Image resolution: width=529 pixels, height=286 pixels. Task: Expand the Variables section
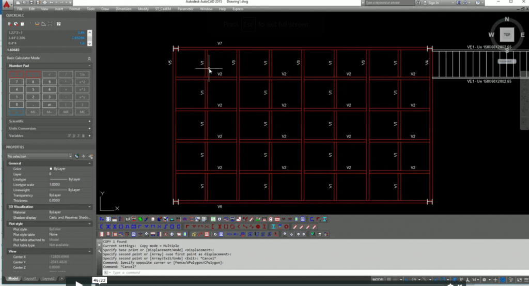(89, 136)
